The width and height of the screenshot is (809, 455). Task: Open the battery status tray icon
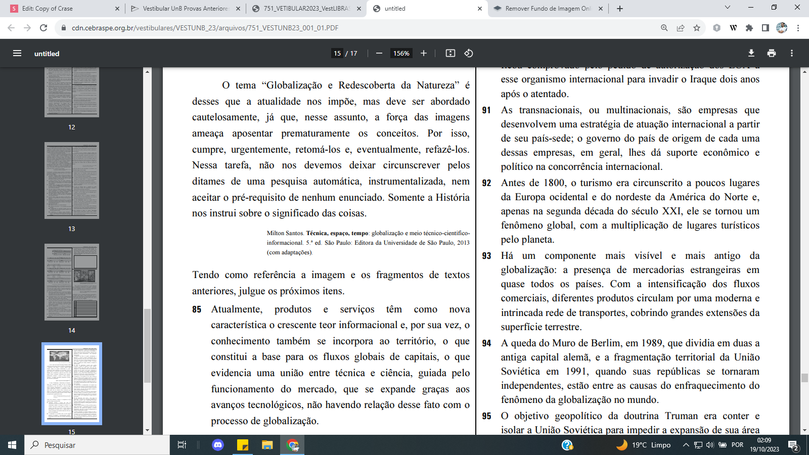723,445
